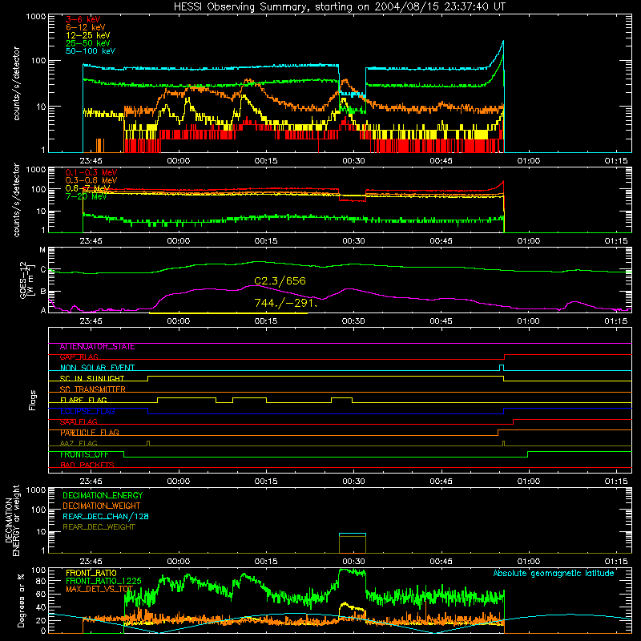
Task: Select the DECIMATION_ENERGY legend label
Action: 103,495
